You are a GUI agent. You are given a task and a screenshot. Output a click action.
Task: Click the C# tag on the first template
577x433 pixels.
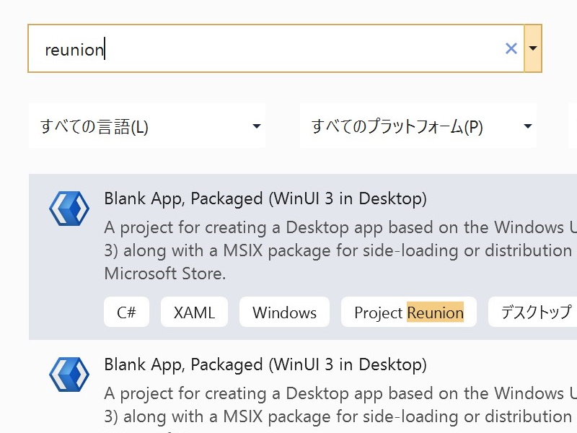[x=127, y=312]
